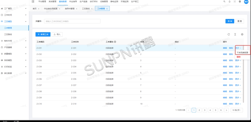Click 复制 for row Z-C06
Screen dimensions: 251x122
click(231, 79)
